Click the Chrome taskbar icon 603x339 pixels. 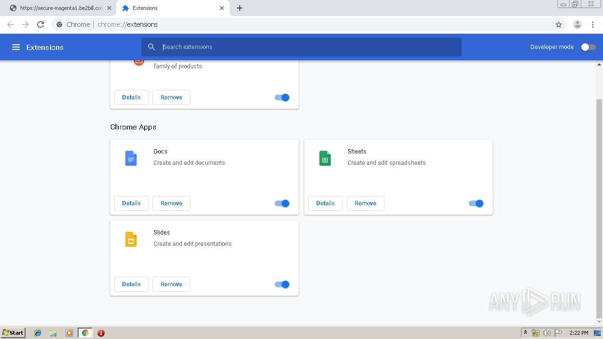(x=85, y=333)
